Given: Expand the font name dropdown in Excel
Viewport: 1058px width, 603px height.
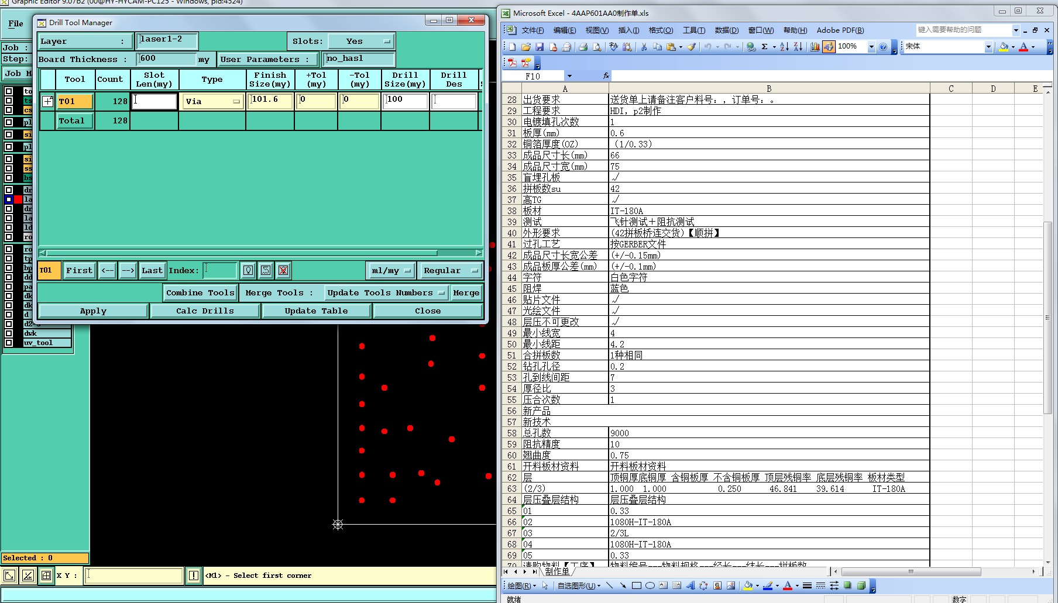Looking at the screenshot, I should 988,47.
